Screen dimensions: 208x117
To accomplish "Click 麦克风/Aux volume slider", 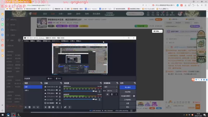I will pos(79,91).
